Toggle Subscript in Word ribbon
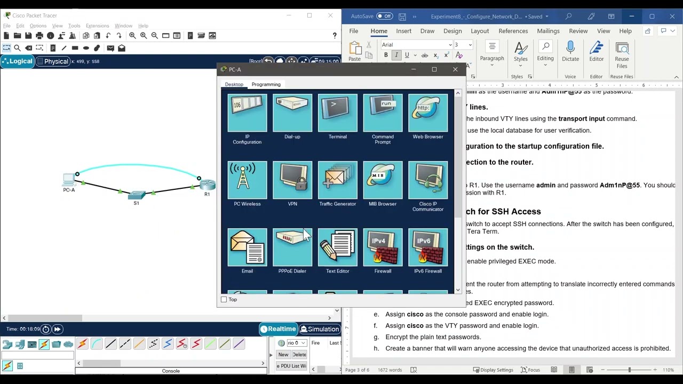Viewport: 683px width, 384px height. pyautogui.click(x=436, y=55)
